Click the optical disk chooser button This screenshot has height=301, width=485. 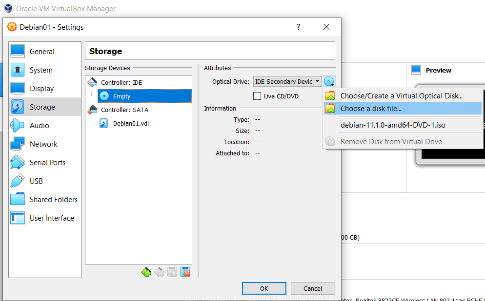coord(329,81)
